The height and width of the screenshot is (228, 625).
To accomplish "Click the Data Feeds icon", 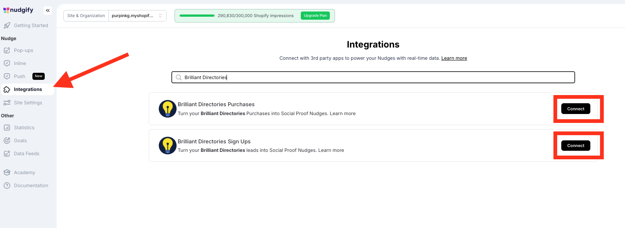I will point(7,153).
